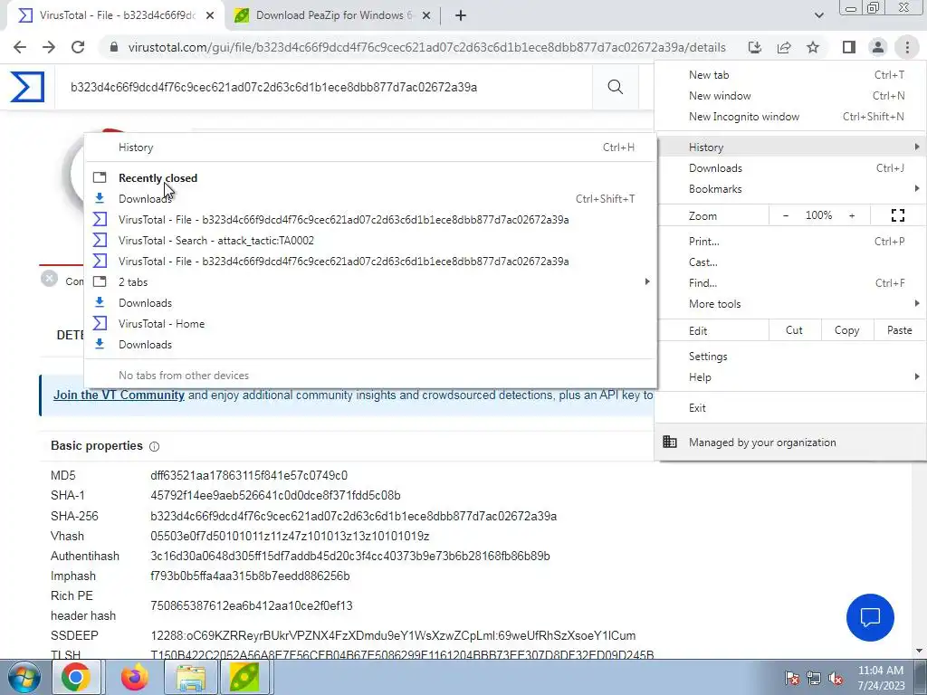Reload the current page

(78, 47)
